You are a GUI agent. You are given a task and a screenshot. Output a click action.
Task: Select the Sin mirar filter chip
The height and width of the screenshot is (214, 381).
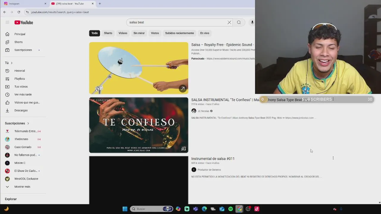point(139,33)
